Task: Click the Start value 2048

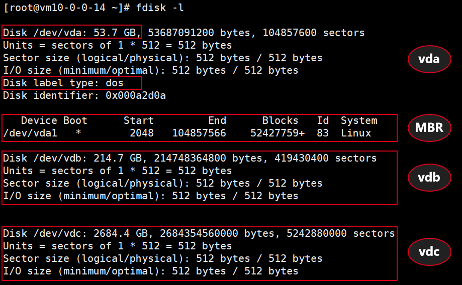Action: pyautogui.click(x=142, y=133)
